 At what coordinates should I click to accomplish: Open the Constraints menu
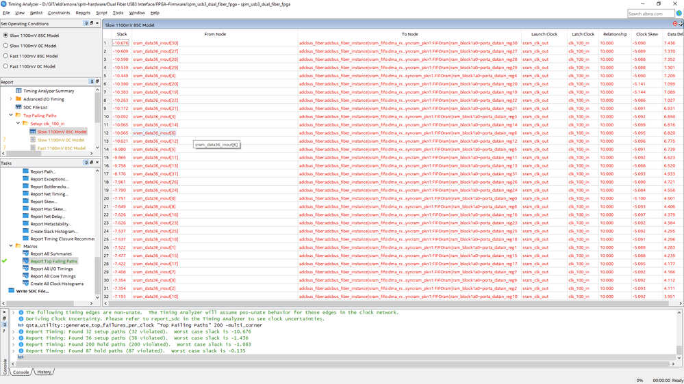click(59, 13)
